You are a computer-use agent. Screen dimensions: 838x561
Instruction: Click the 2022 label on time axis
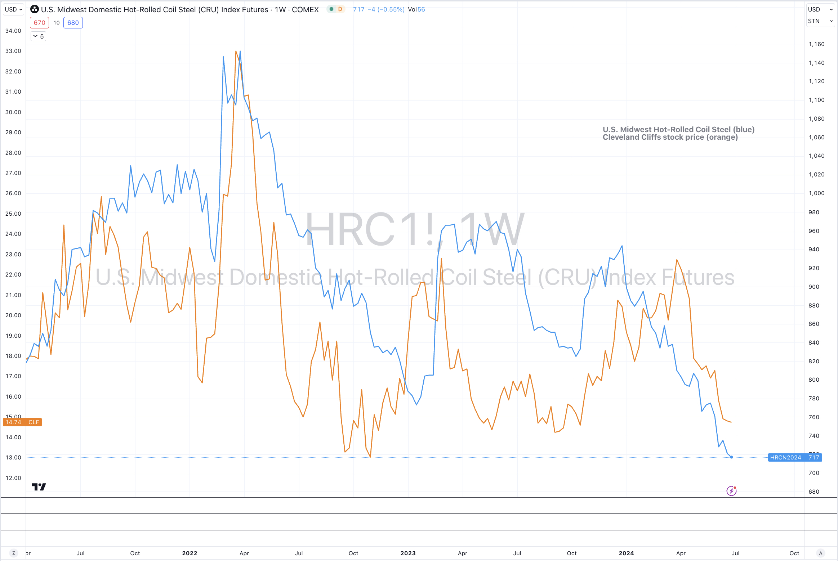pyautogui.click(x=190, y=553)
